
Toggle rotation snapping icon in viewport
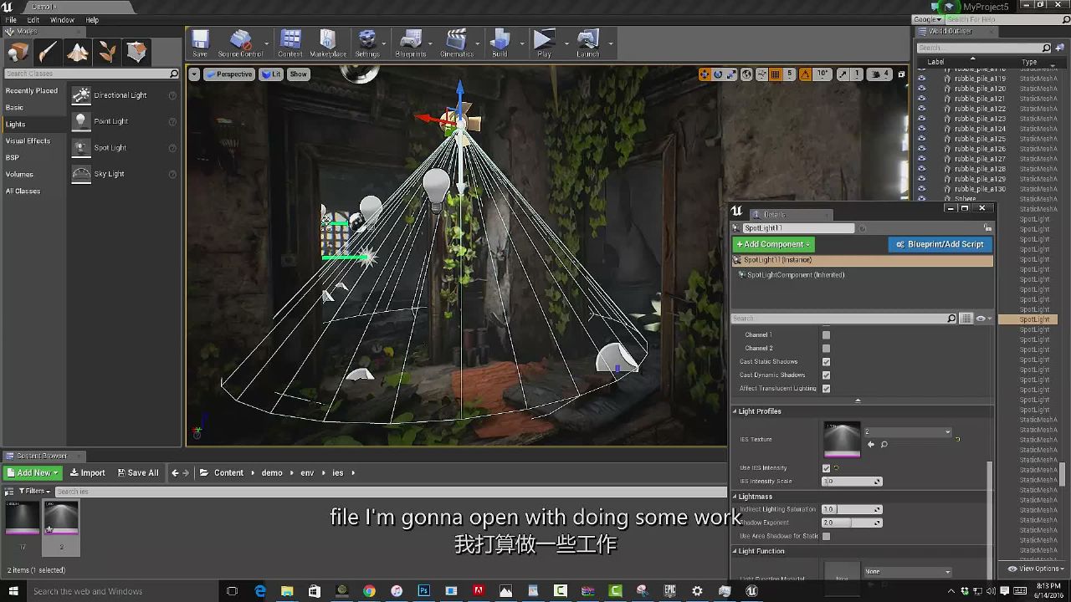805,74
